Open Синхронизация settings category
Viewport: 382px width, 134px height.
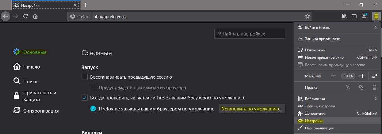tap(36, 111)
